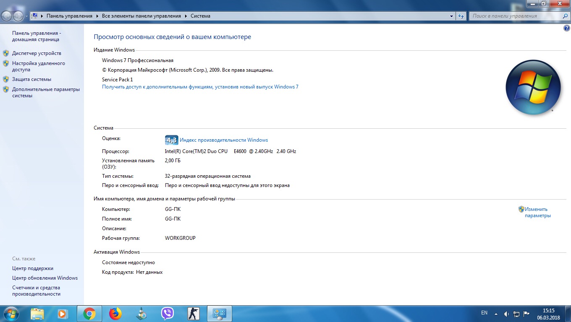Click the 'Service Pack 1' text
Viewport: 571px width, 322px height.
click(118, 79)
